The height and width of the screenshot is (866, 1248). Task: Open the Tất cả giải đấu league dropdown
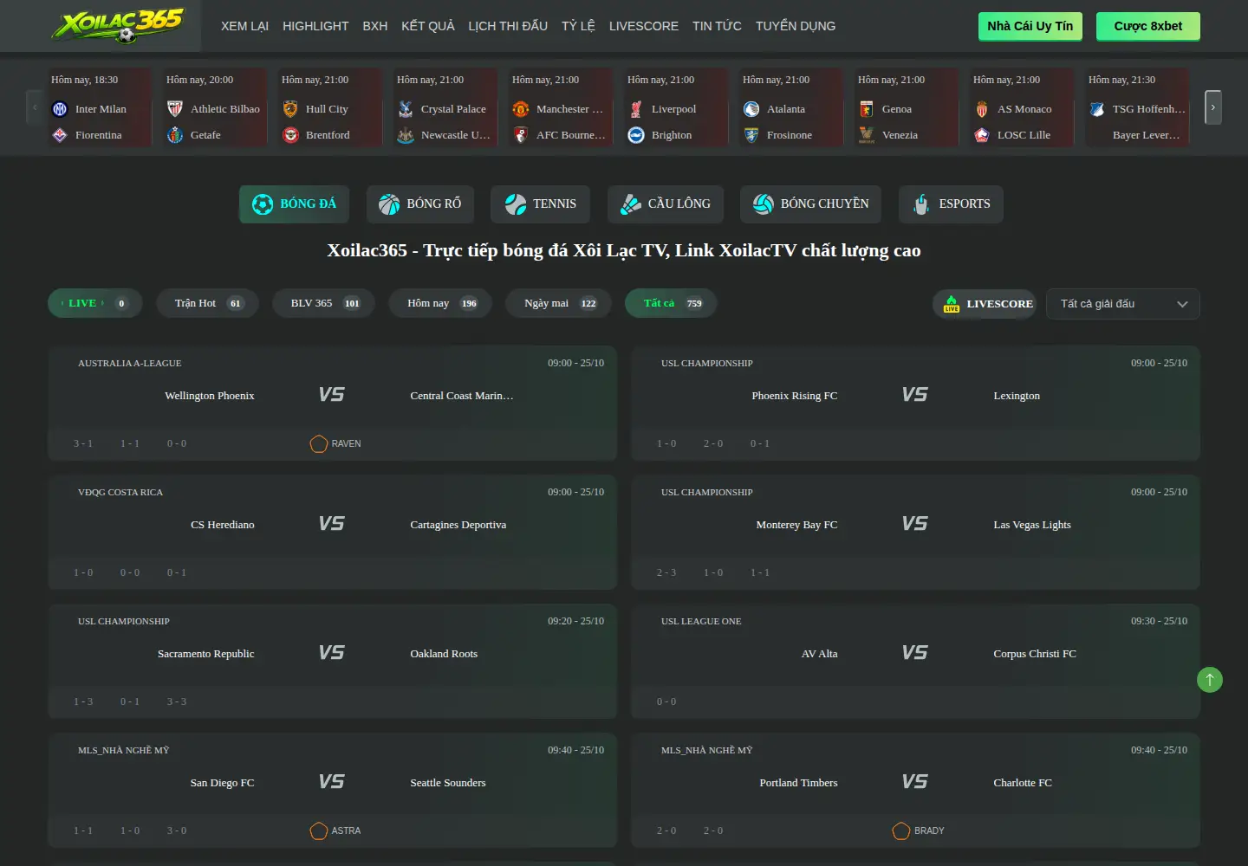pyautogui.click(x=1123, y=304)
